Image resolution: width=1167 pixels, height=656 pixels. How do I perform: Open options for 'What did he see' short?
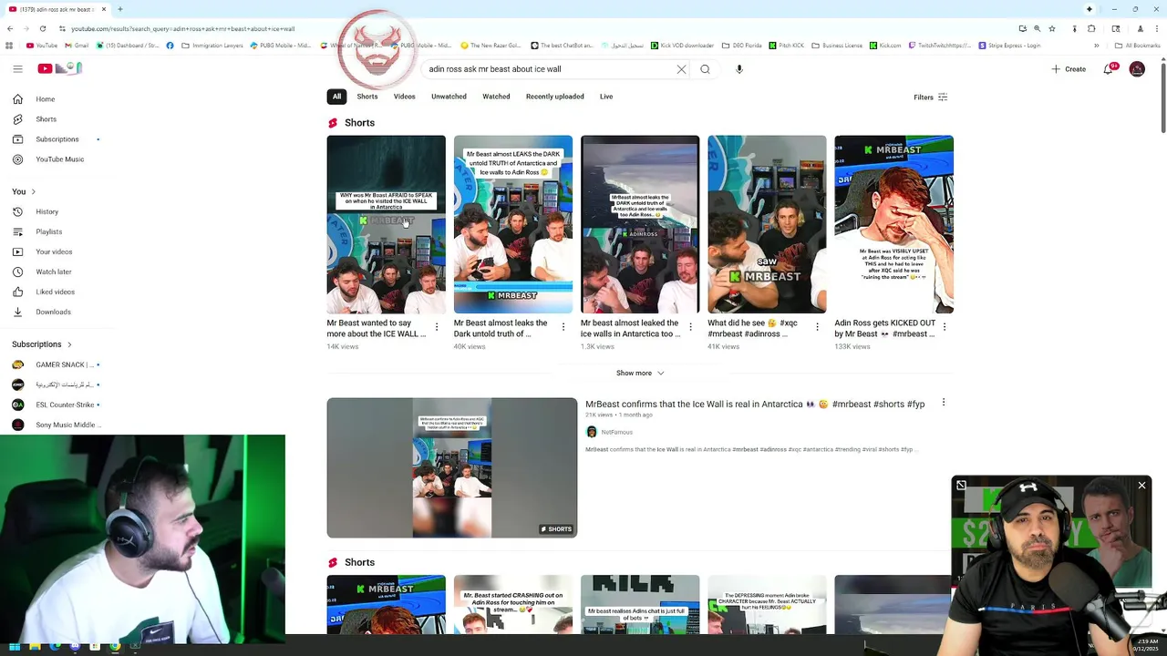point(817,326)
